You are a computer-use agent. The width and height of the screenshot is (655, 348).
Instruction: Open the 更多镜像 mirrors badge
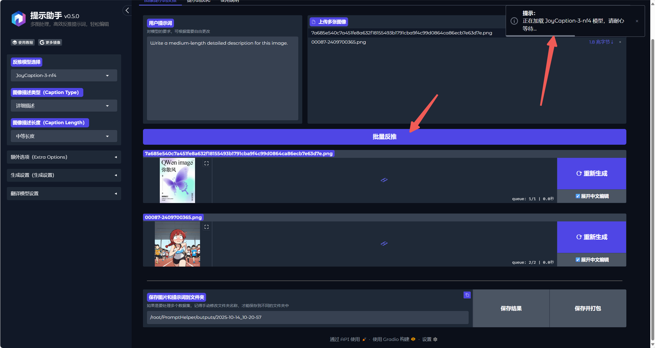click(50, 42)
